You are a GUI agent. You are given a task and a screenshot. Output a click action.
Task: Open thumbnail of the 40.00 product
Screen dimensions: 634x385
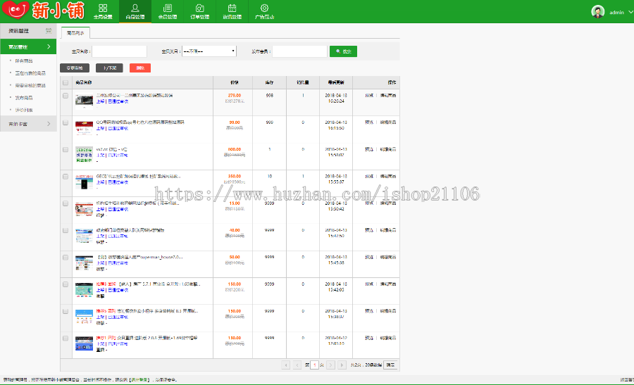(x=84, y=236)
